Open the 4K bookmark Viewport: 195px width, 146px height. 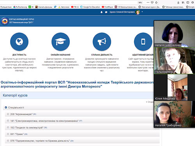click(31, 7)
